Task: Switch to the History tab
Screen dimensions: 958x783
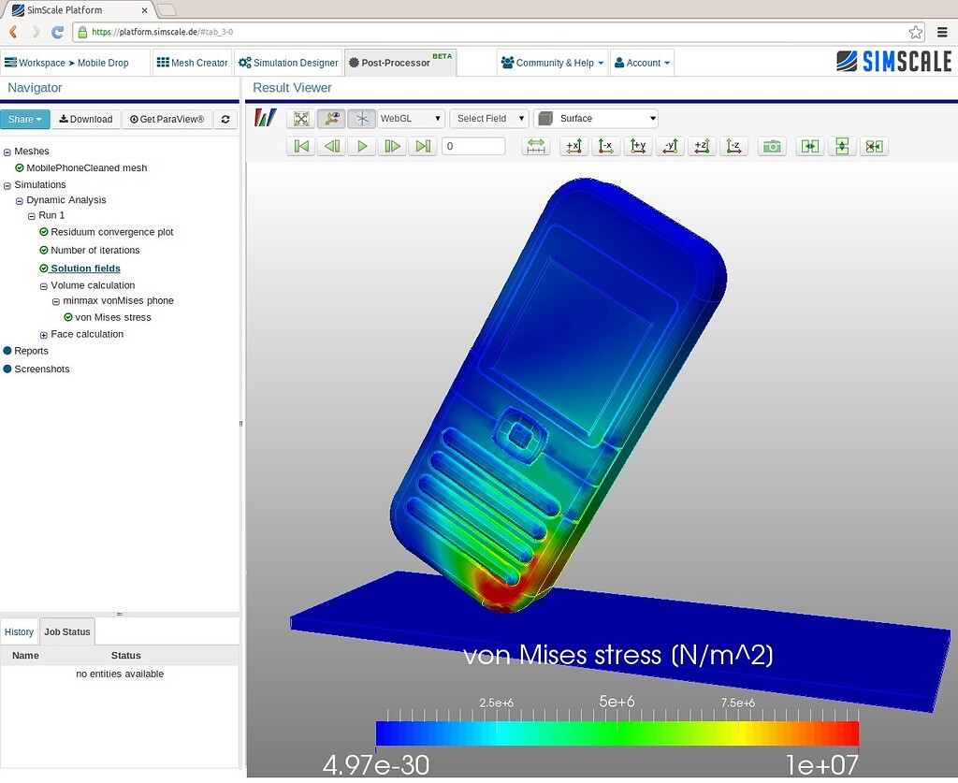Action: point(19,631)
